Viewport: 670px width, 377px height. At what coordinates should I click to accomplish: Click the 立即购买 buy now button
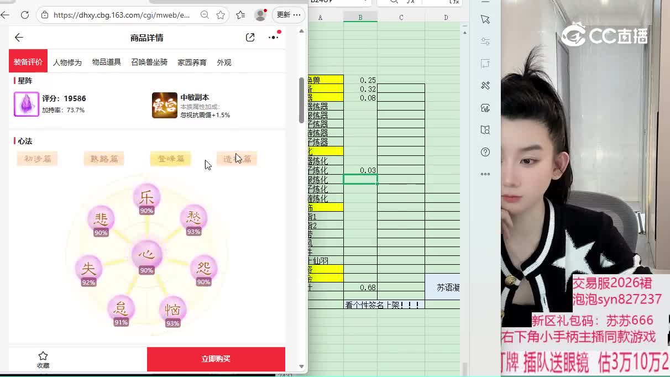[x=216, y=359]
